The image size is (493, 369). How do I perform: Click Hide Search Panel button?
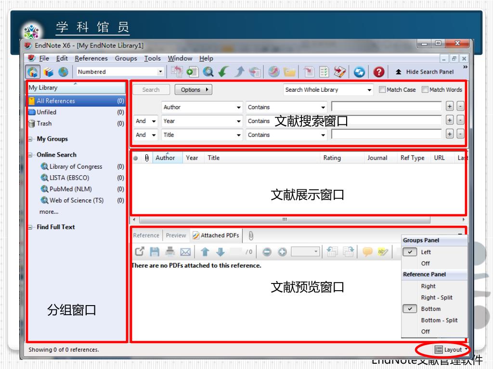tap(425, 72)
